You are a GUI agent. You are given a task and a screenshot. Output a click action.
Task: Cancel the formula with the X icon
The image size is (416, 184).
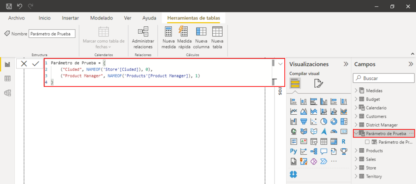pos(24,64)
